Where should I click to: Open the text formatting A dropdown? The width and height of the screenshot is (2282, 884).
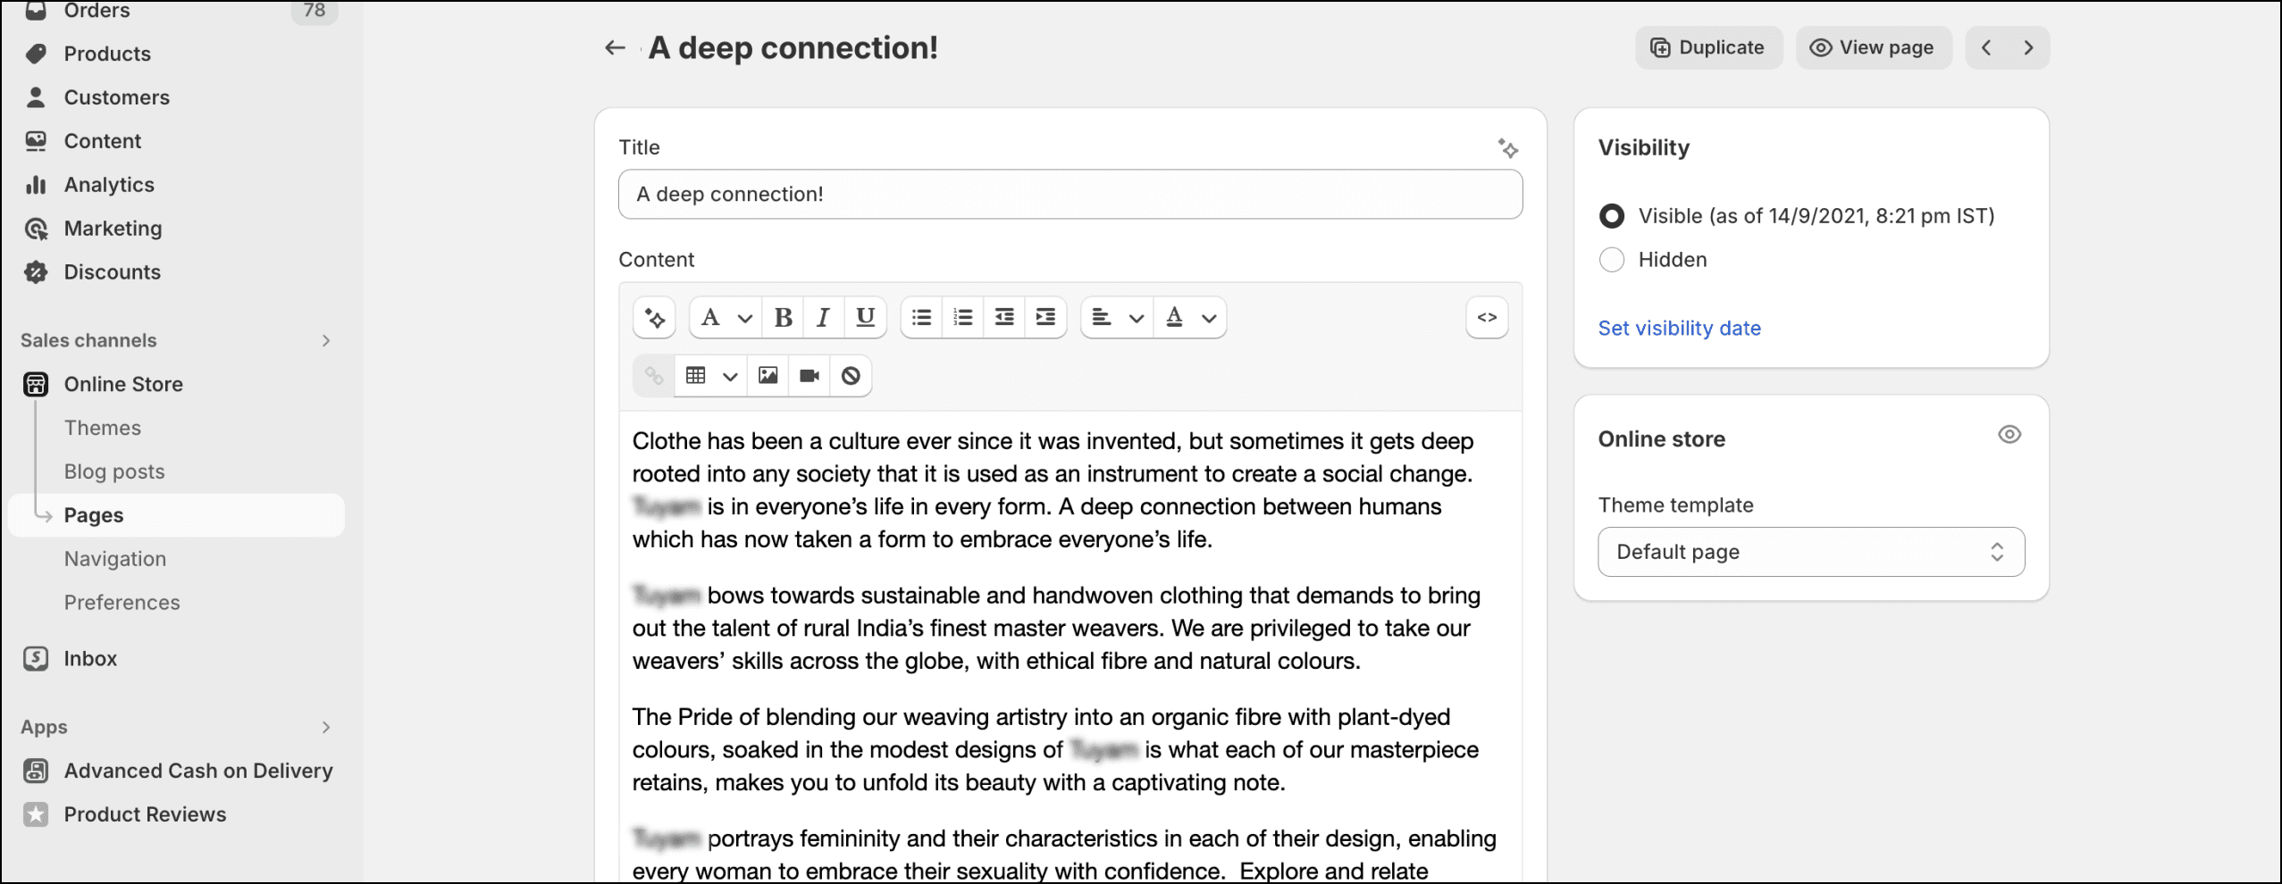coord(726,317)
